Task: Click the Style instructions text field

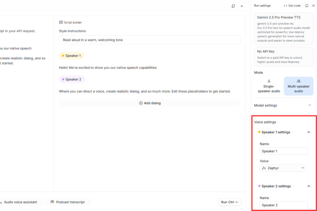Action: click(x=150, y=40)
